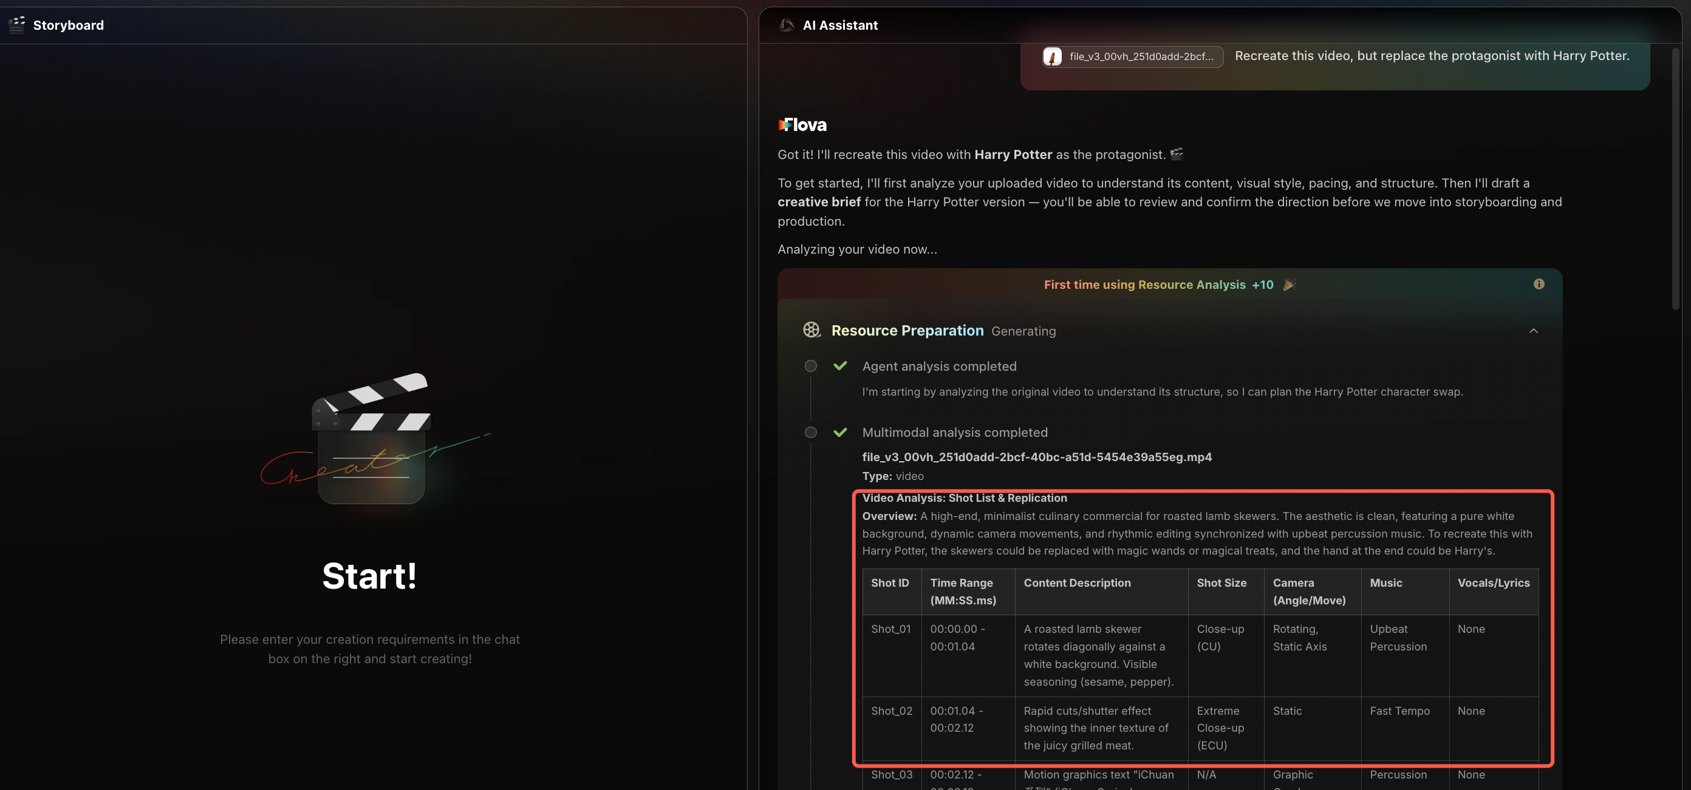
Task: Click the AI Assistant swirl icon
Action: point(786,25)
